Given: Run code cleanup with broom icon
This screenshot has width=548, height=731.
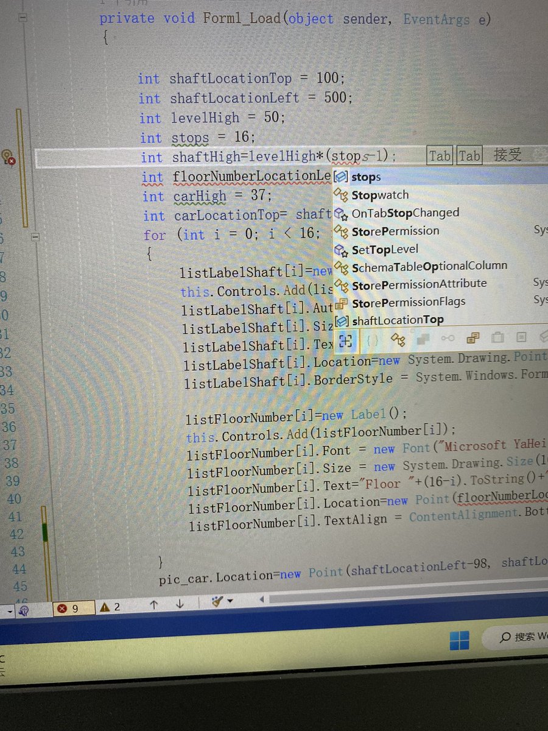Looking at the screenshot, I should 217,602.
